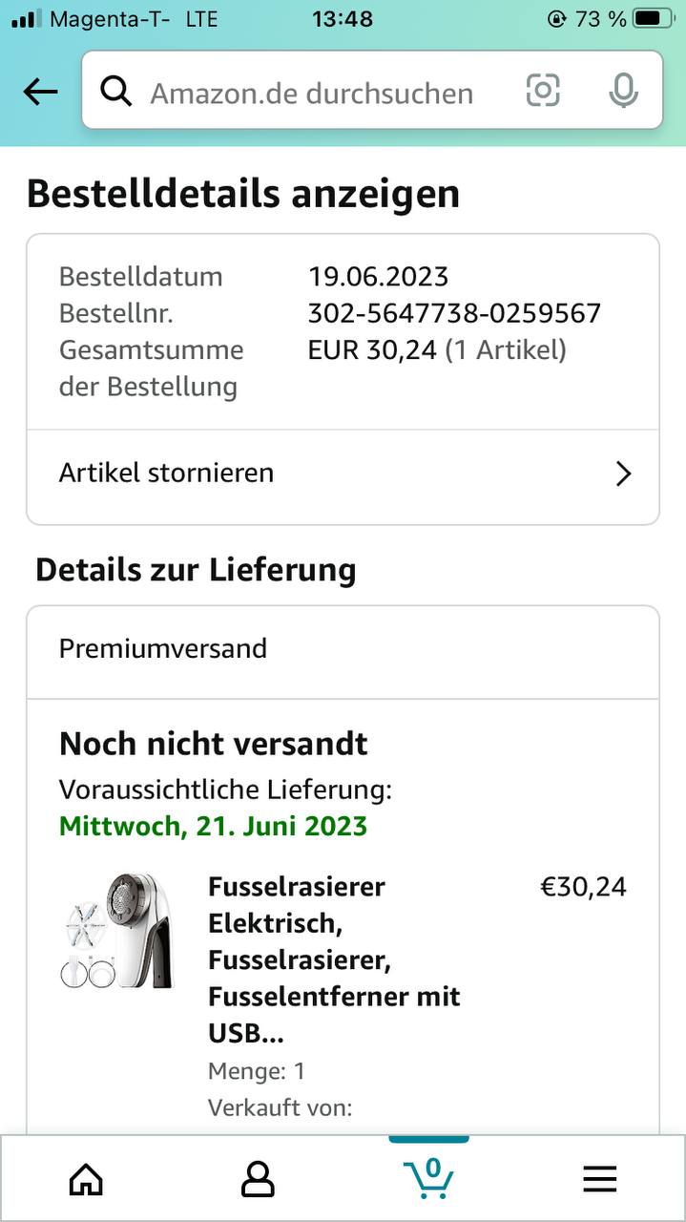Tap Artikel stornieren to cancel the item
686x1222 pixels.
tap(167, 474)
